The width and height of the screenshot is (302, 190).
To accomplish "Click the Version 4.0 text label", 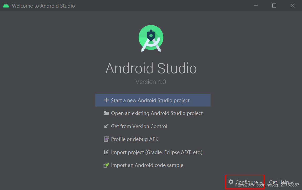I will pos(151,82).
